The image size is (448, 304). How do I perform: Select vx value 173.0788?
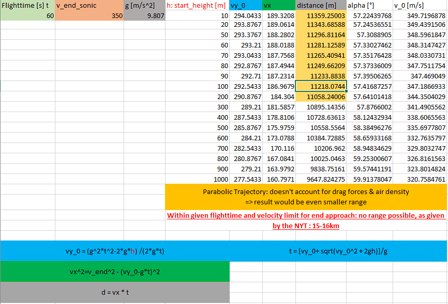click(279, 138)
